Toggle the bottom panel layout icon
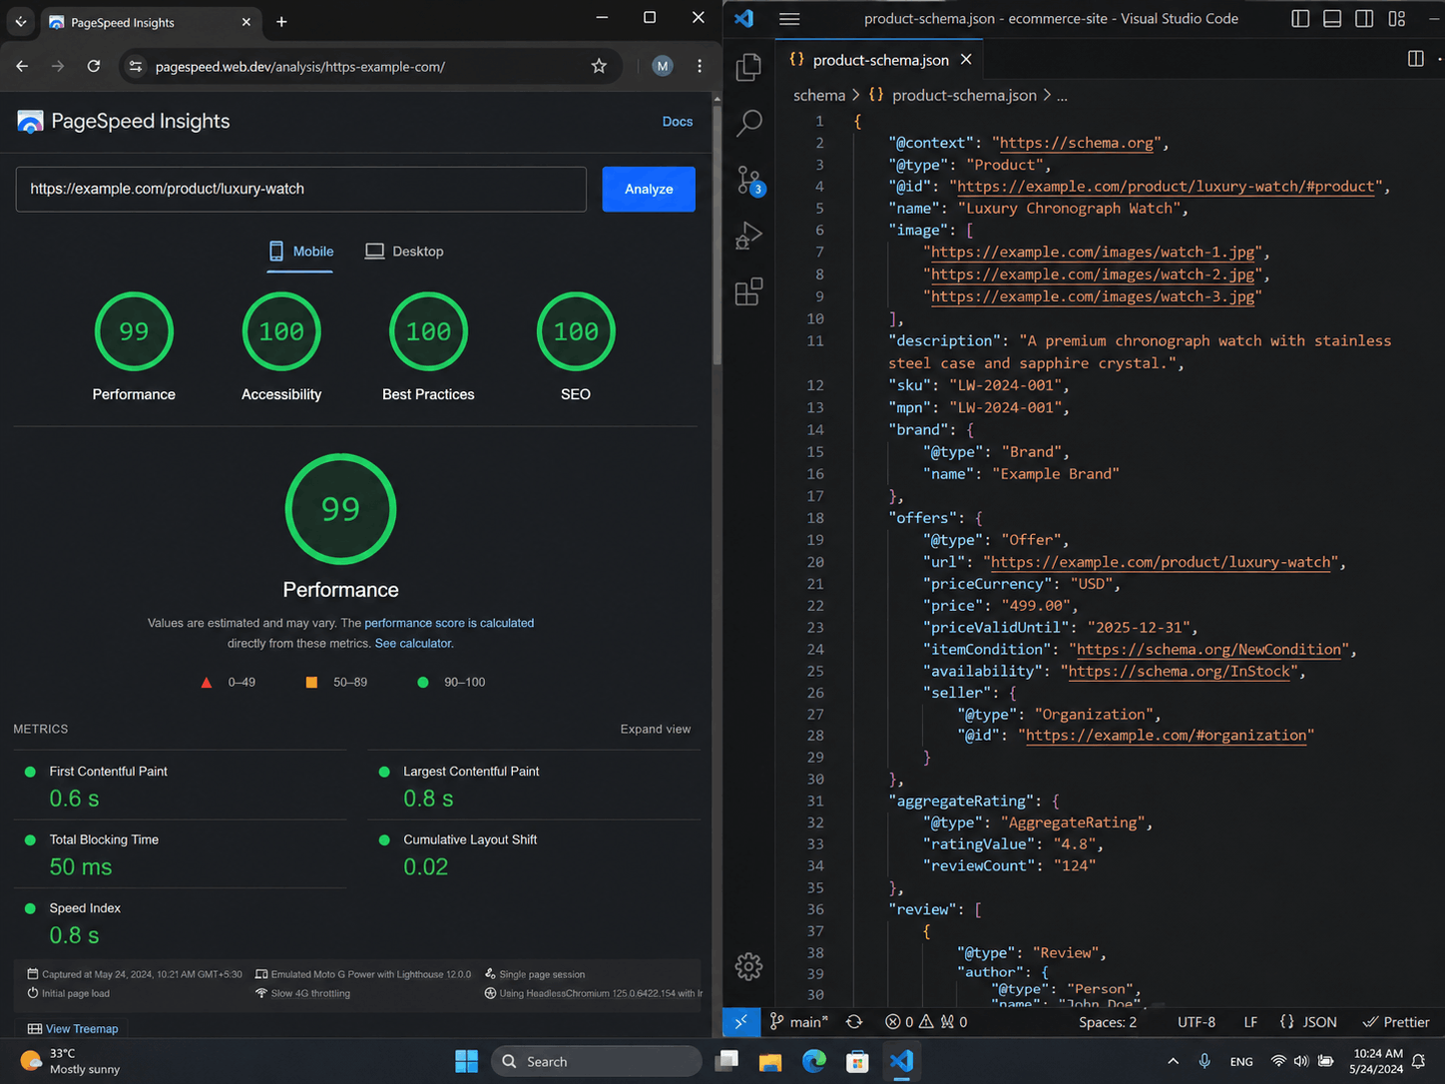The height and width of the screenshot is (1084, 1445). pyautogui.click(x=1332, y=19)
